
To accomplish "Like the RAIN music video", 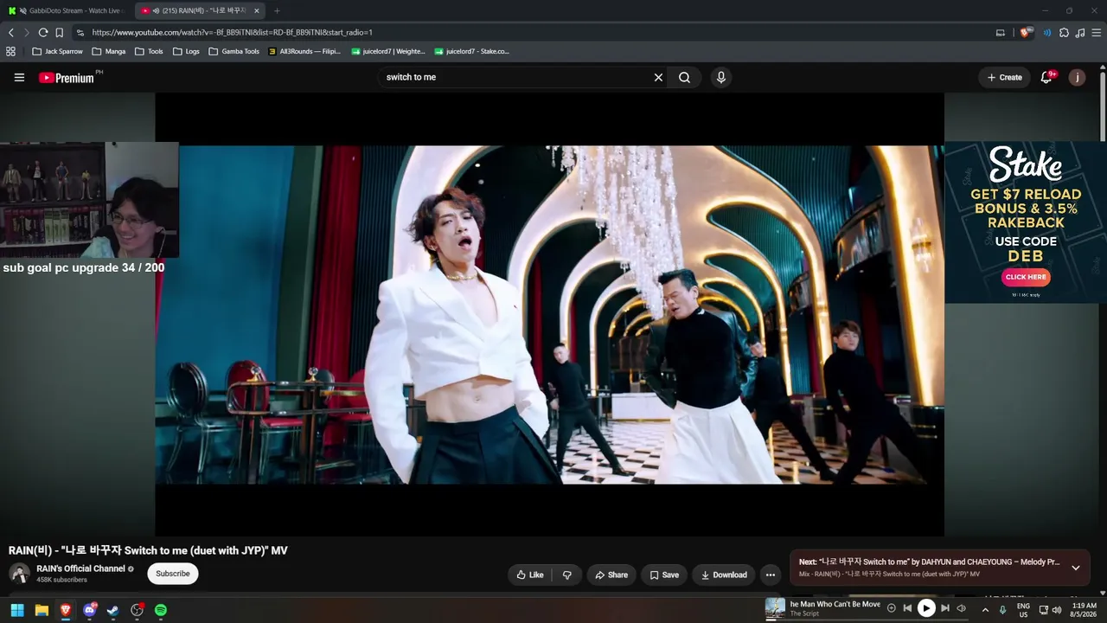I will (529, 575).
